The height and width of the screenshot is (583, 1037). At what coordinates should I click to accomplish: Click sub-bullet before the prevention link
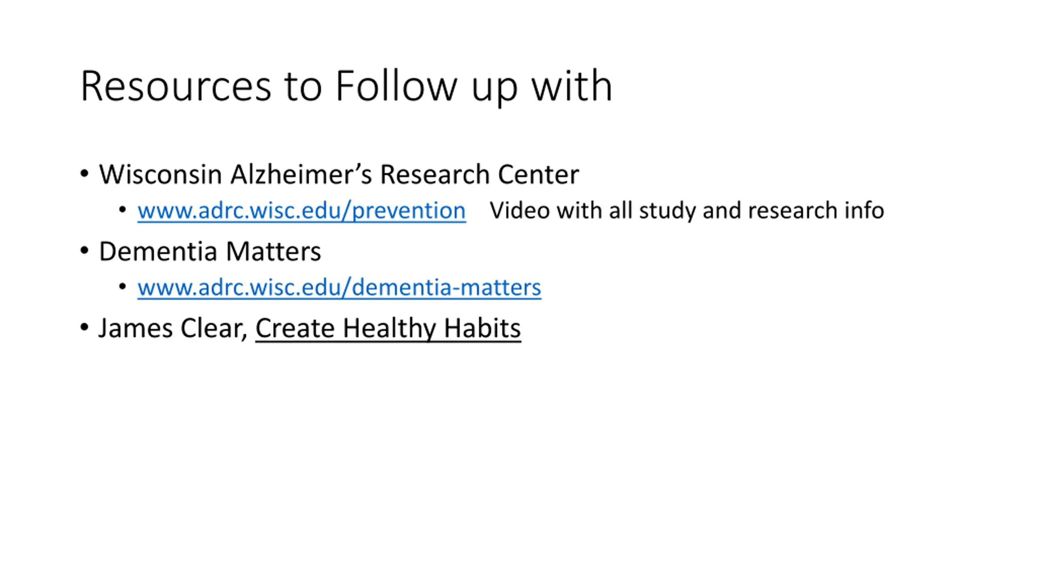click(x=123, y=210)
